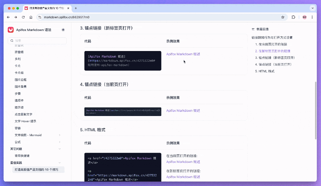Screen dimensions: 321x186
Task: Jump to 4. 锚点链接（当前页打开） in outline
Action: pyautogui.click(x=273, y=64)
